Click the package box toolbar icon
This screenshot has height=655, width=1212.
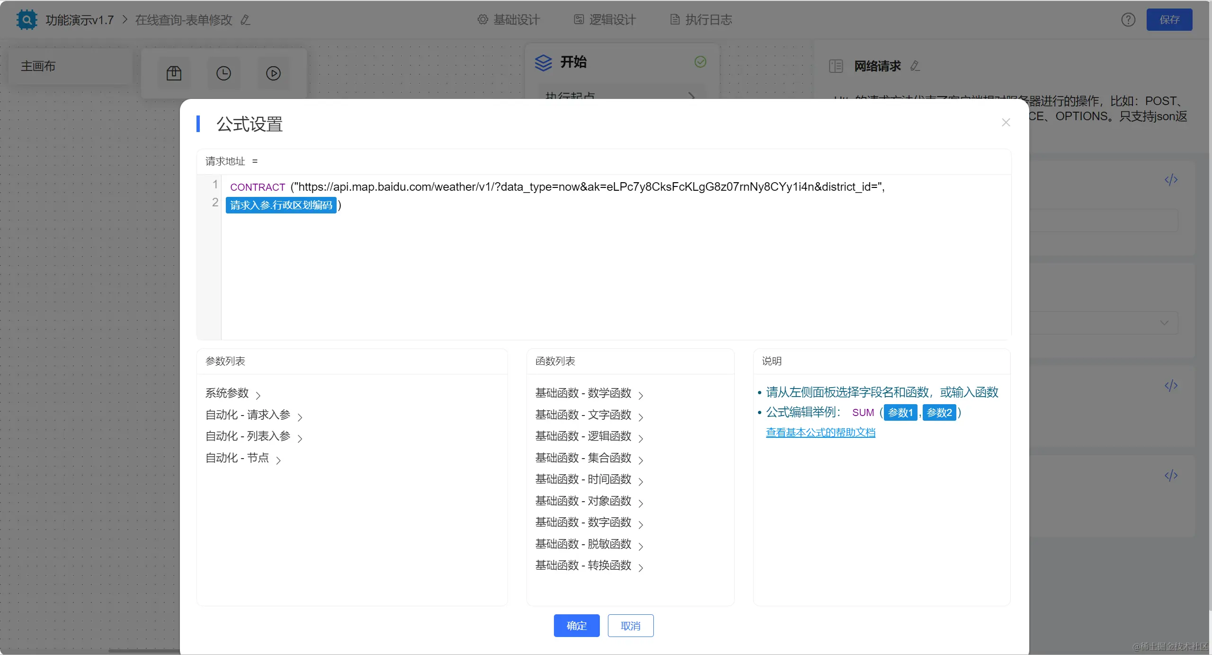tap(174, 73)
